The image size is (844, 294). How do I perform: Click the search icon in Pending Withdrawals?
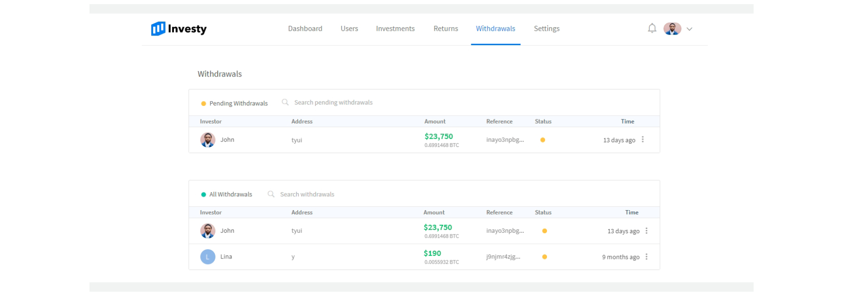pos(285,102)
